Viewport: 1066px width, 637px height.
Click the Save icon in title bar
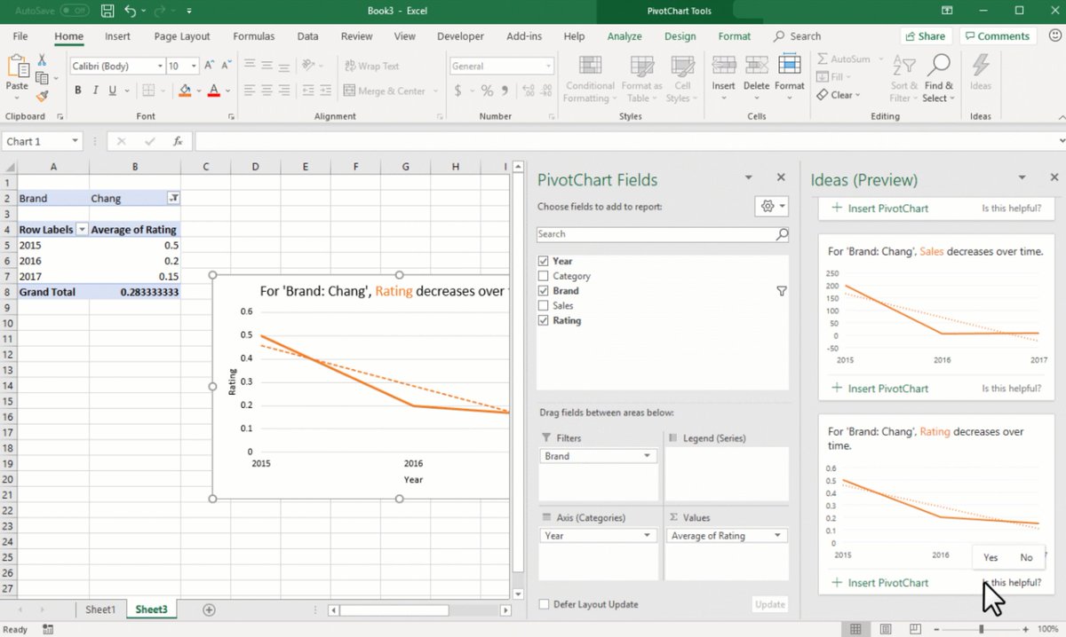tap(107, 11)
